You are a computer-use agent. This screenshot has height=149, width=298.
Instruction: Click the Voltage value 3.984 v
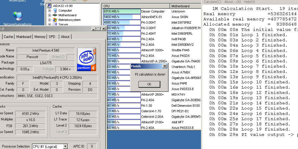[65, 69]
